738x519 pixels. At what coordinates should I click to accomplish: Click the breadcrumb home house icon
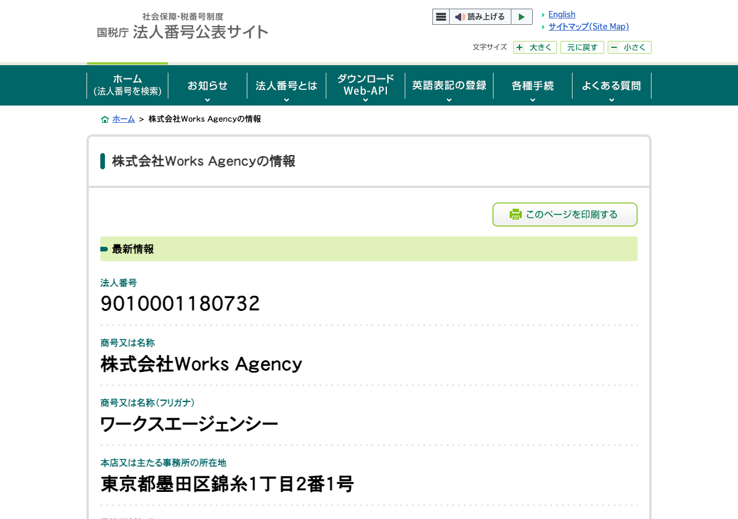(x=105, y=119)
